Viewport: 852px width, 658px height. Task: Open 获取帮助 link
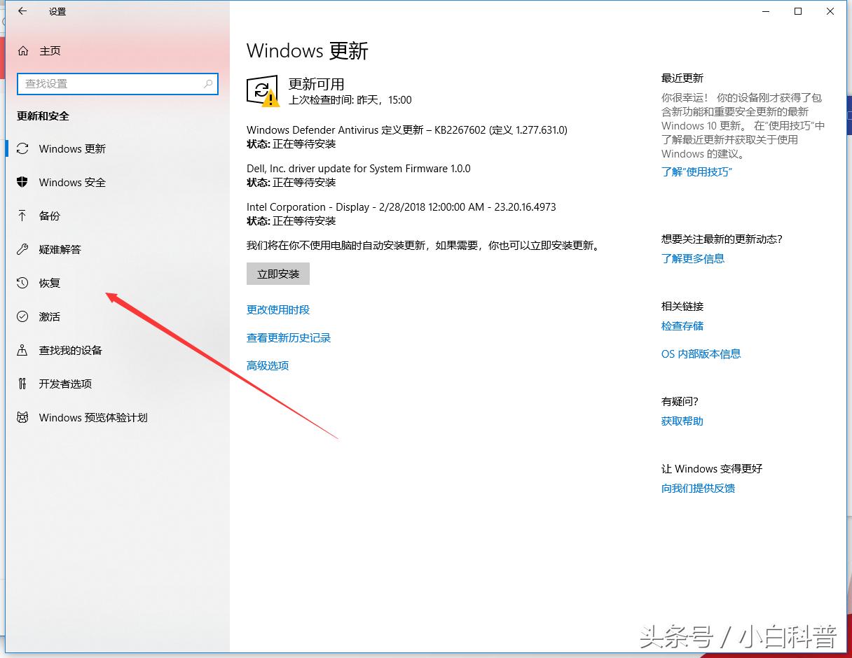click(x=682, y=421)
